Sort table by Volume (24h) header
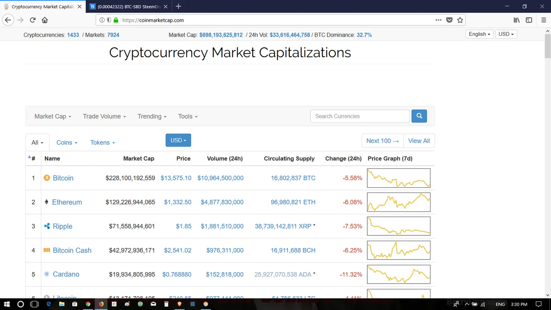Viewport: 551px width, 310px height. click(x=225, y=158)
